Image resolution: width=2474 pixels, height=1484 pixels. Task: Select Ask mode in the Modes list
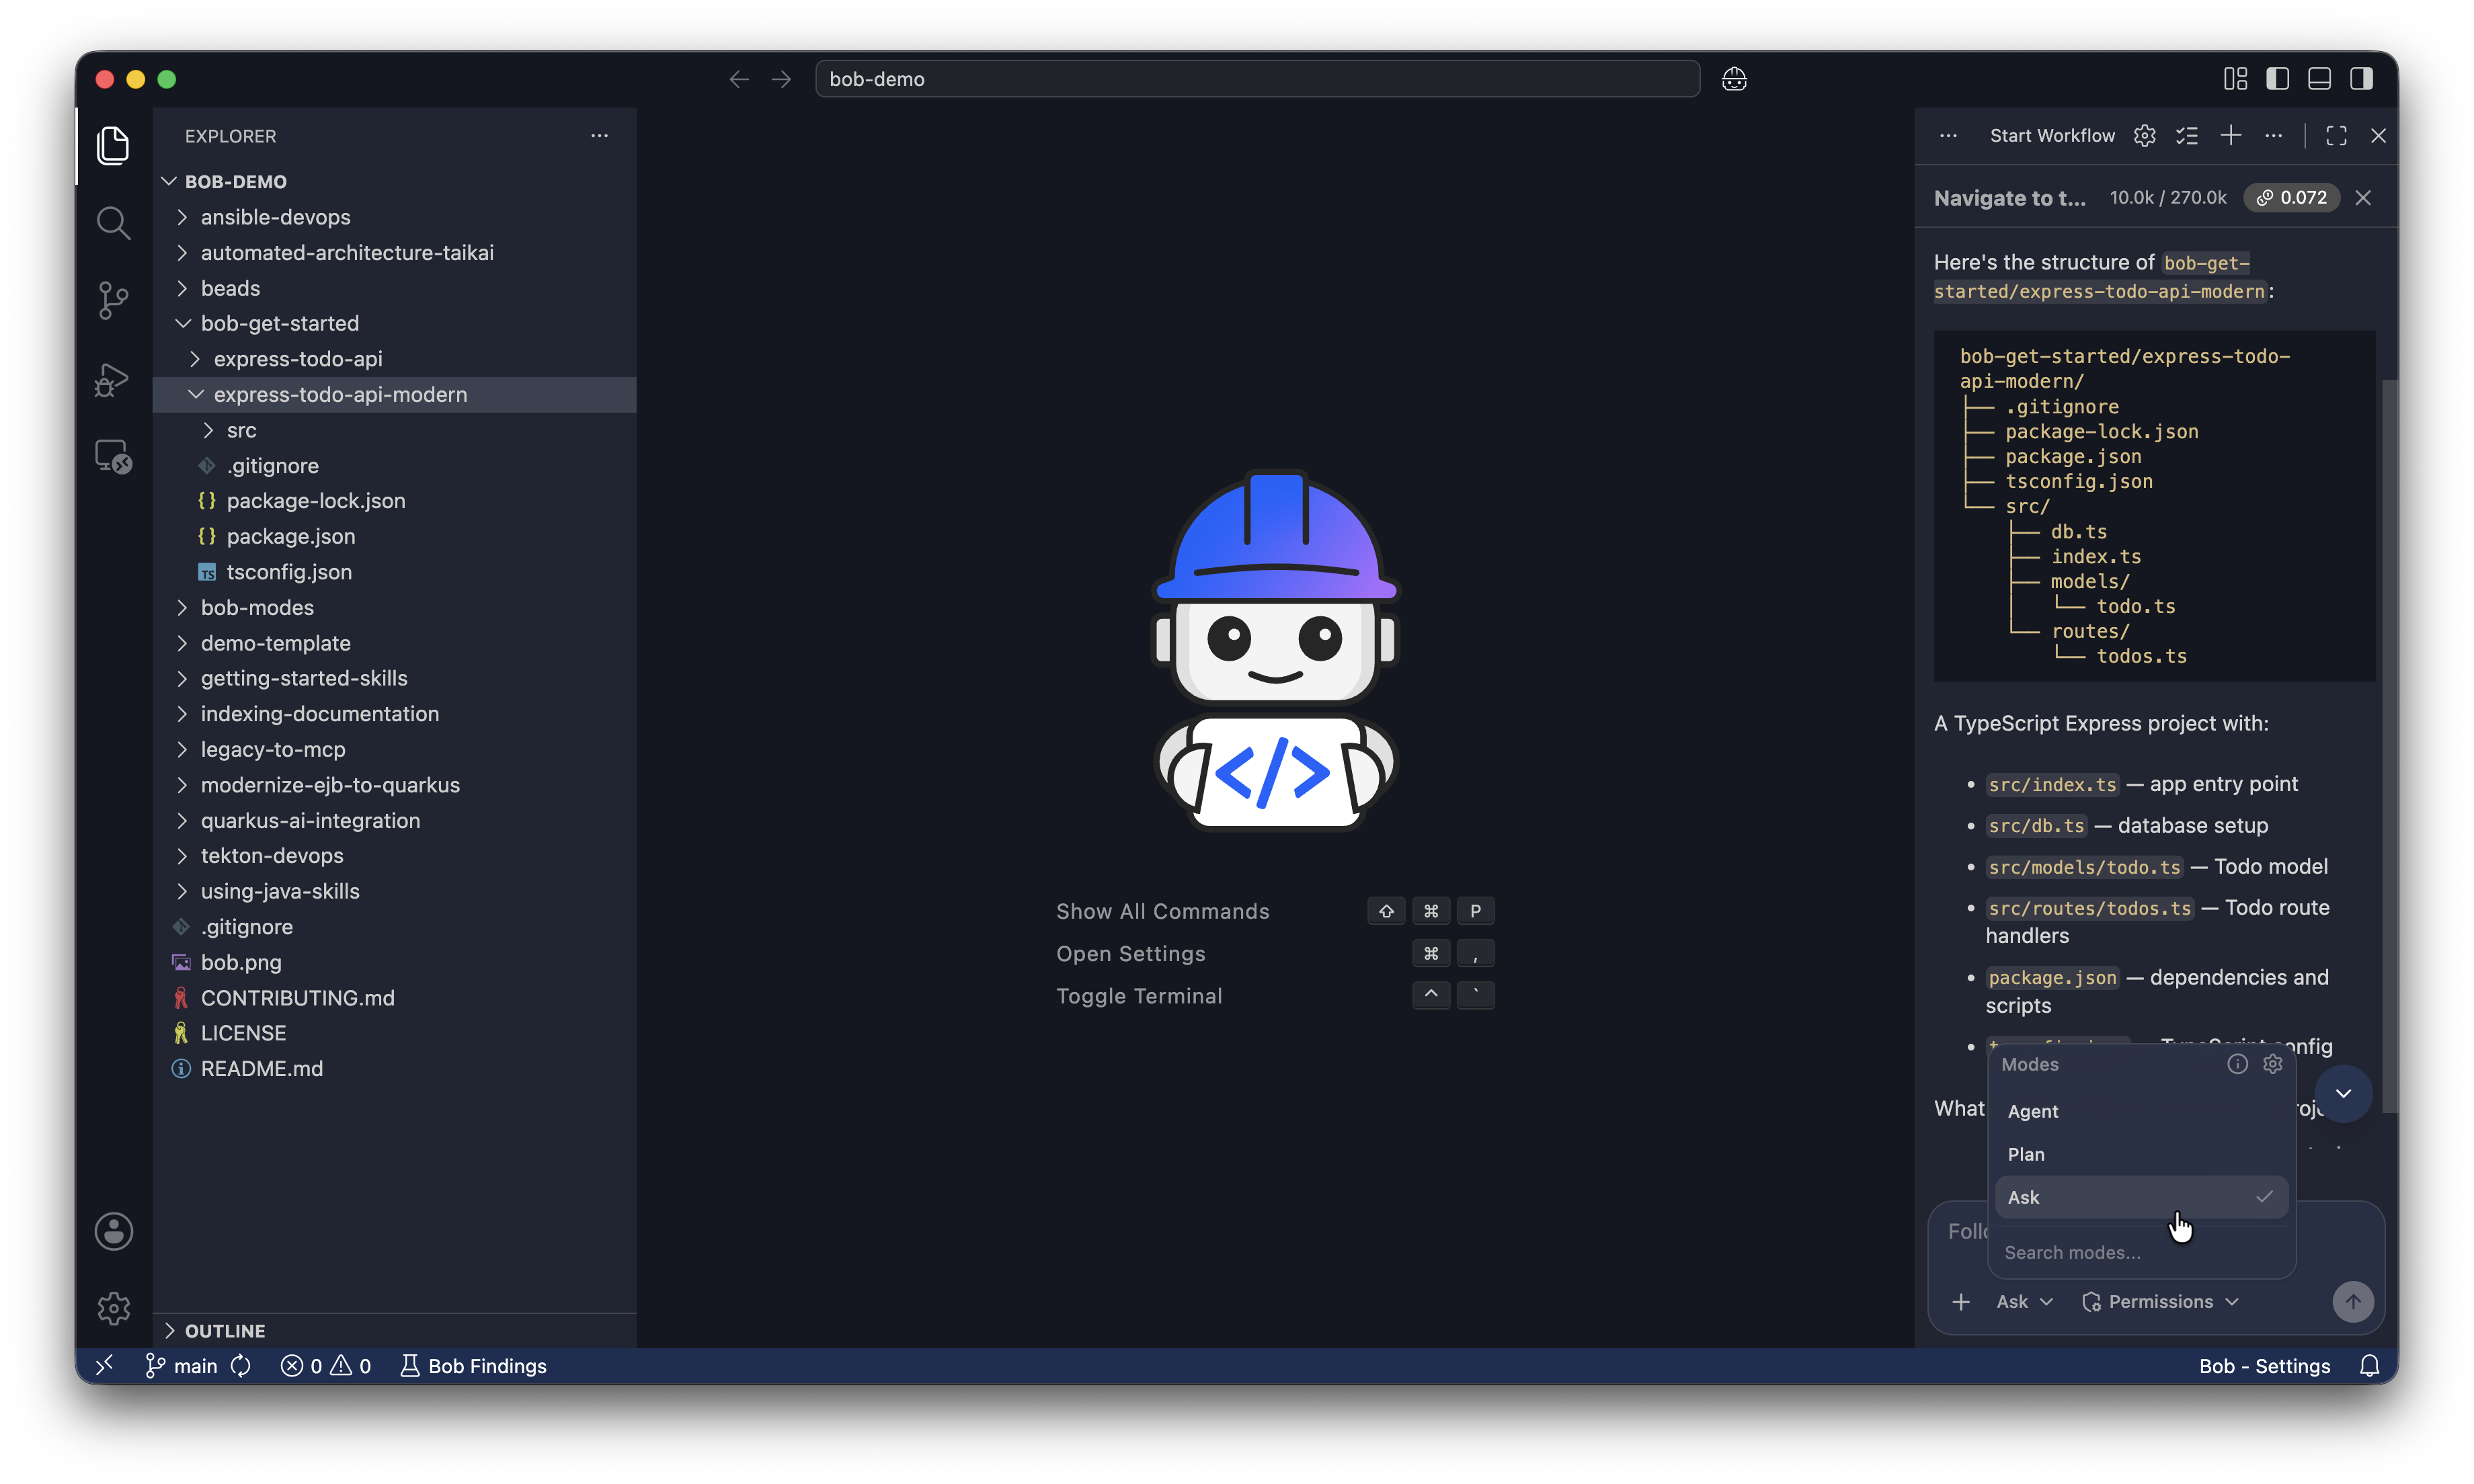coord(2141,1197)
